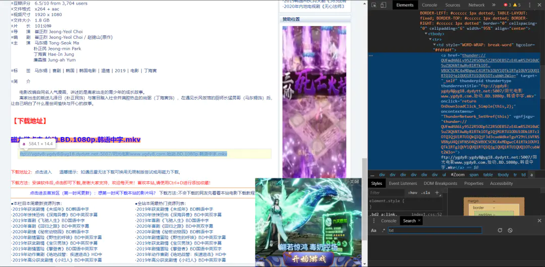Open the DOM Breakpoints tab
545x267 pixels.
[x=441, y=183]
